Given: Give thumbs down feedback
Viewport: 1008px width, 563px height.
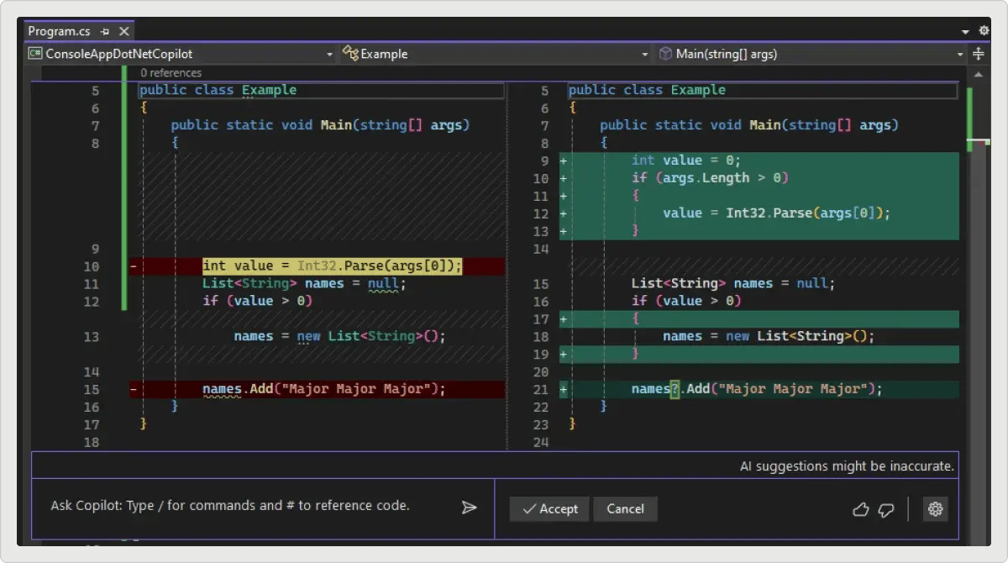Looking at the screenshot, I should [x=885, y=509].
